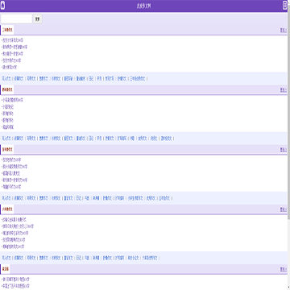Open the first article link in first section
Image resolution: width=290 pixels, height=290 pixels.
point(13,40)
